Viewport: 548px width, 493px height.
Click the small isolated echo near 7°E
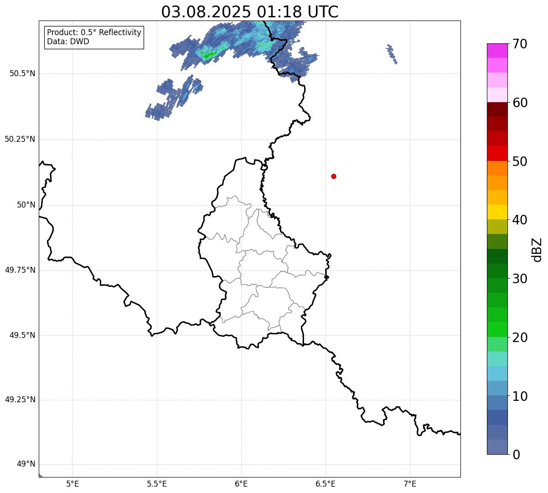click(392, 54)
